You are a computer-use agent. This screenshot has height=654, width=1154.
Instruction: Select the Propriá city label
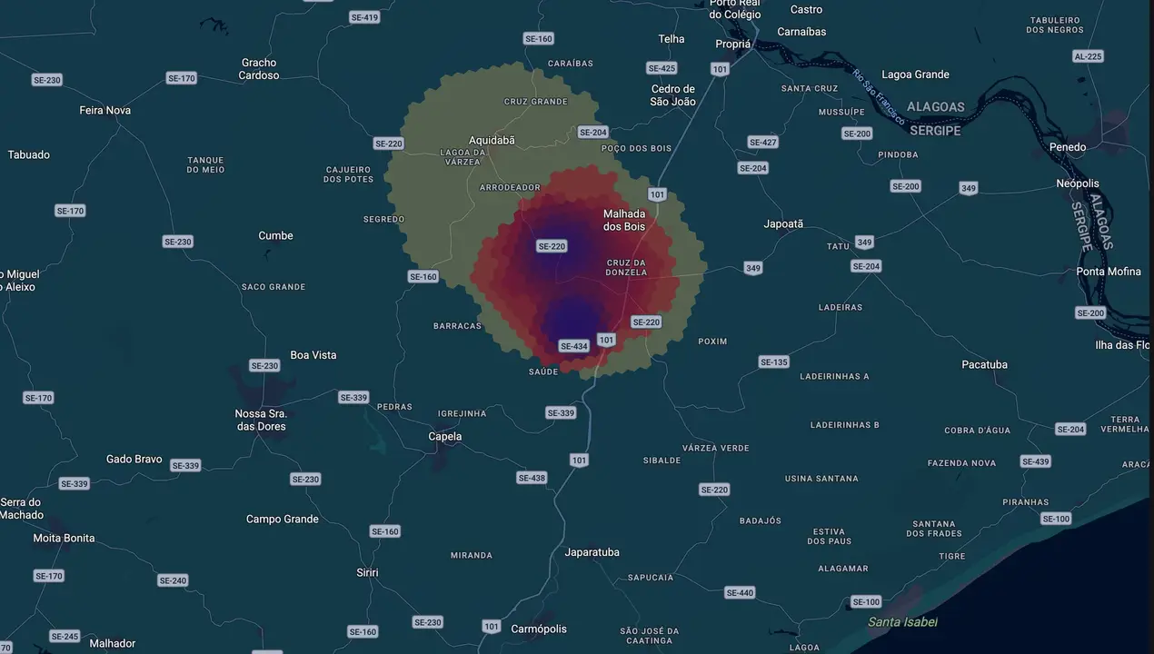pos(733,45)
